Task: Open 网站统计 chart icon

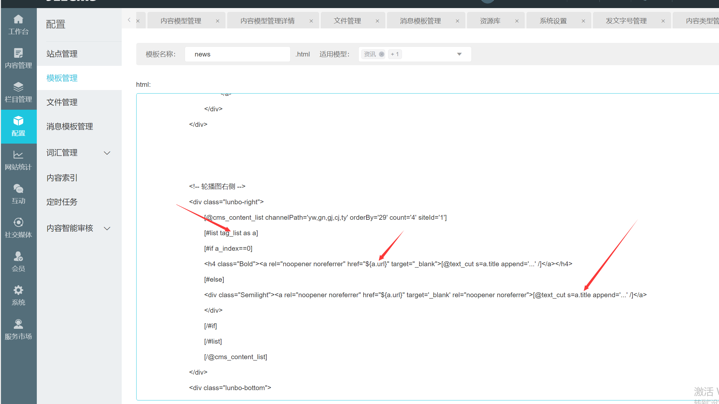Action: click(x=18, y=155)
